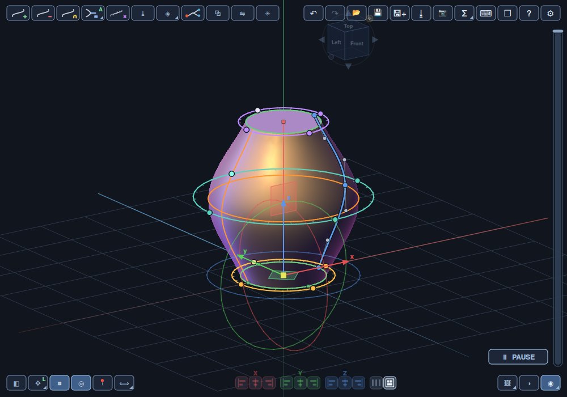The width and height of the screenshot is (567, 397).
Task: Click the fullscreen square window icon
Action: pos(507,14)
